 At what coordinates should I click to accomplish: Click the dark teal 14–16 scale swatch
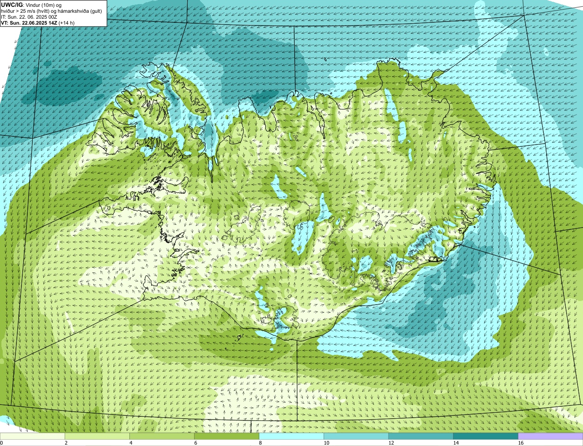pos(486,436)
